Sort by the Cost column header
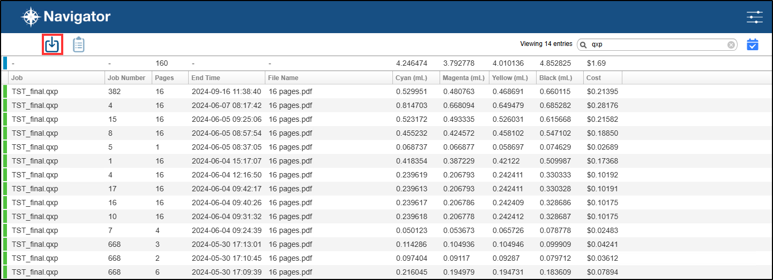 click(603, 77)
